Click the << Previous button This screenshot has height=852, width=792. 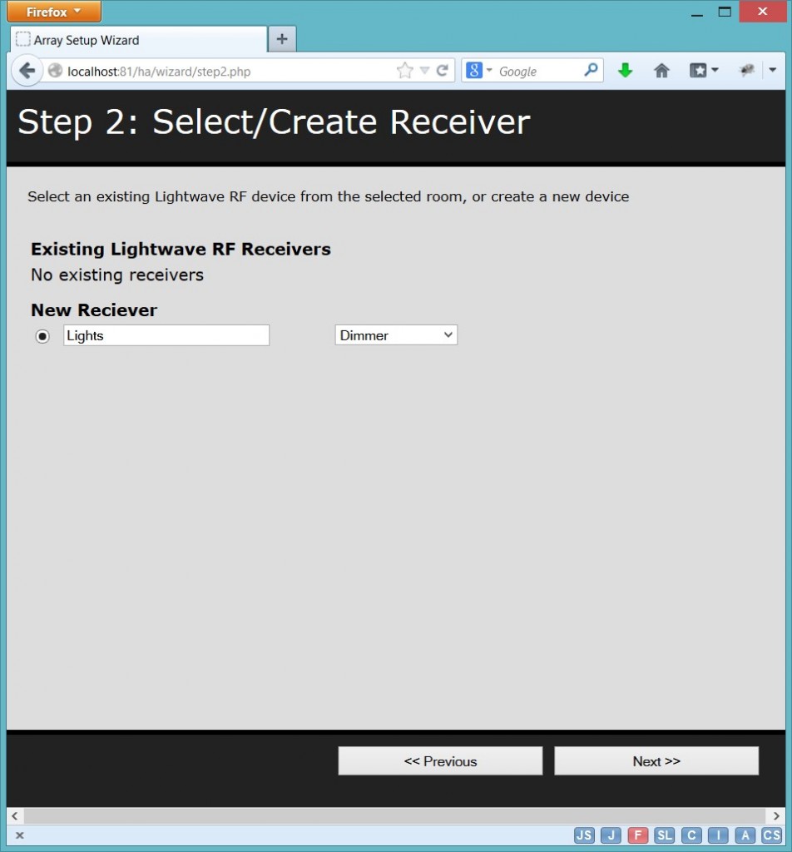[x=440, y=761]
